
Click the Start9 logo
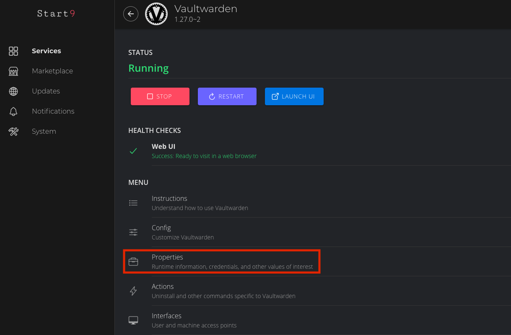(56, 13)
